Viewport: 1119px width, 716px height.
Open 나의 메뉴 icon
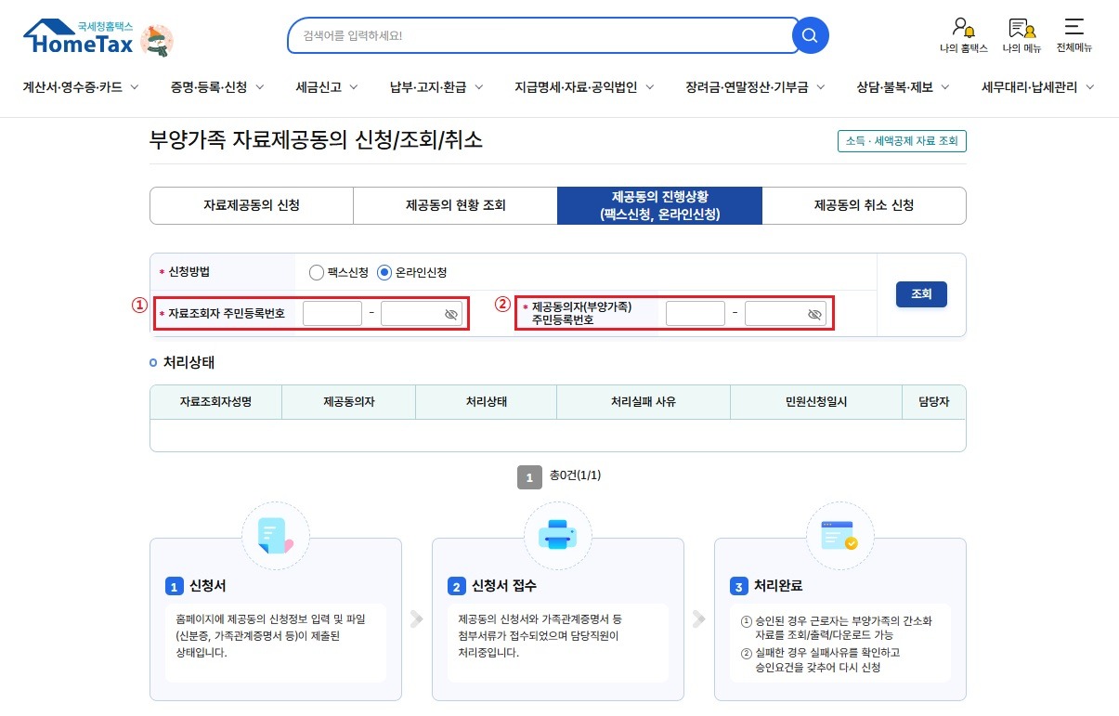coord(1021,28)
